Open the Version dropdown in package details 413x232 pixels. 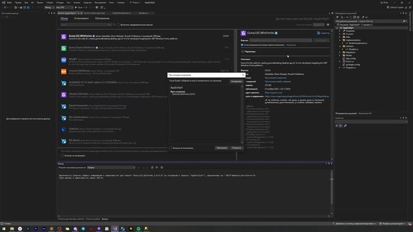(x=281, y=40)
